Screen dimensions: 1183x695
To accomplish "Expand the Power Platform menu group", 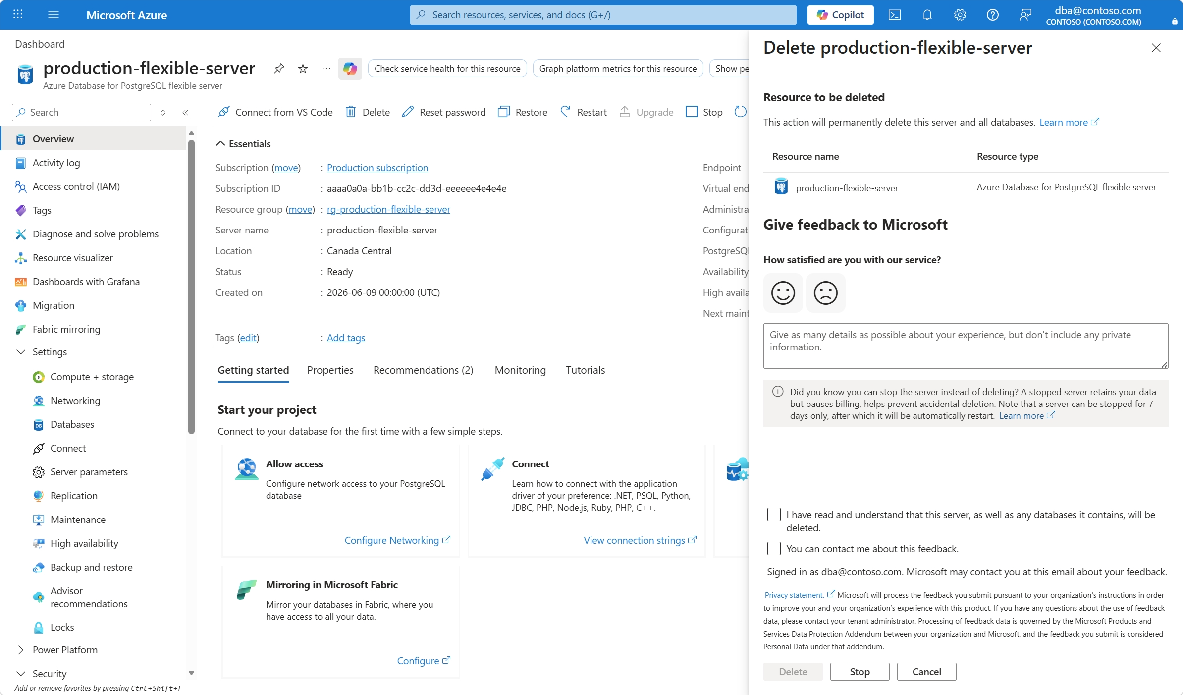I will [x=21, y=650].
